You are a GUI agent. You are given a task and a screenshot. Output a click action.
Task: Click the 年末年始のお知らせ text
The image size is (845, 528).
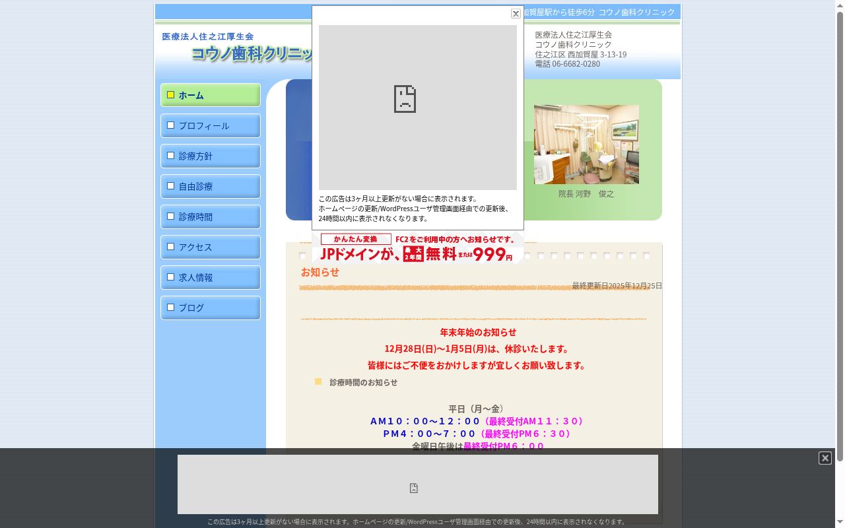point(478,333)
